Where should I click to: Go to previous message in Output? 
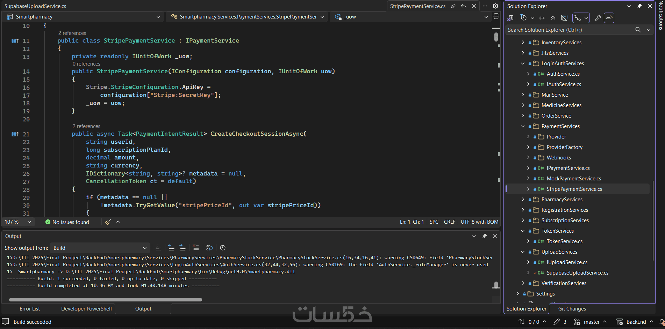click(171, 248)
